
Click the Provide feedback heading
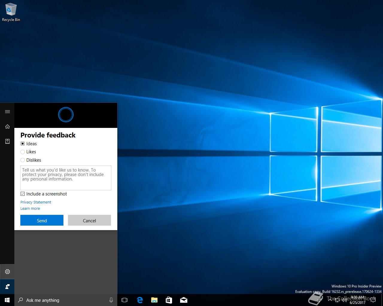click(x=48, y=135)
